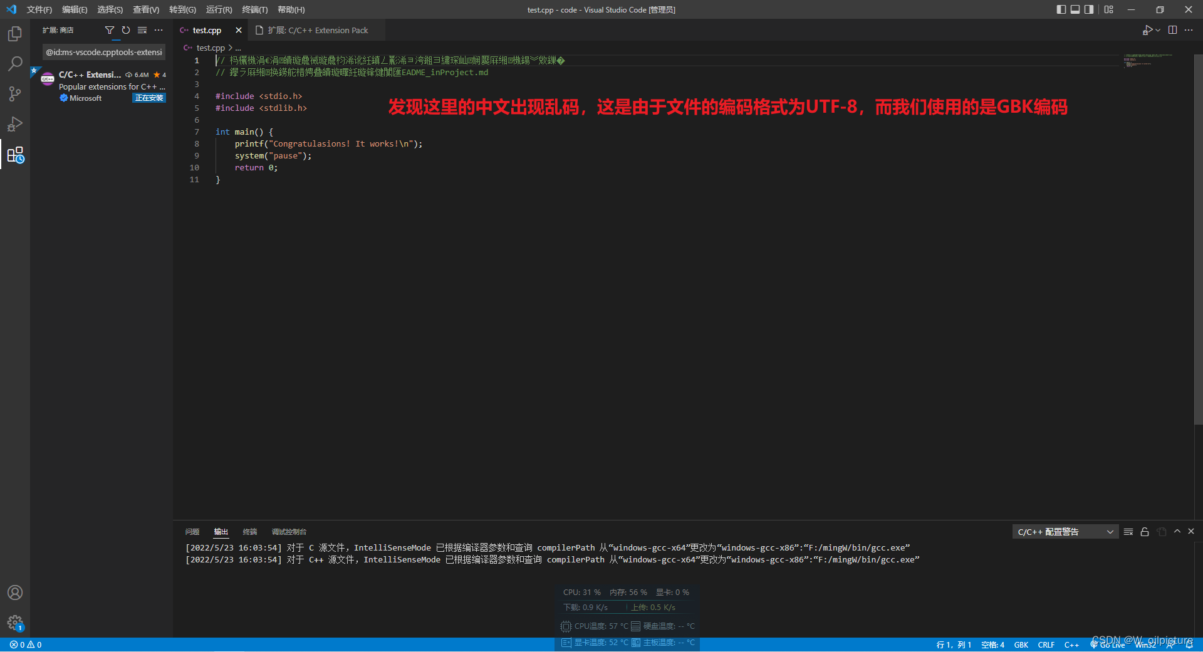The height and width of the screenshot is (652, 1203).
Task: Open editor more actions ellipsis
Action: click(1189, 30)
